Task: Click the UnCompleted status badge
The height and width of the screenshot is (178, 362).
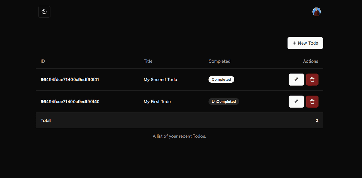Action: (x=224, y=102)
